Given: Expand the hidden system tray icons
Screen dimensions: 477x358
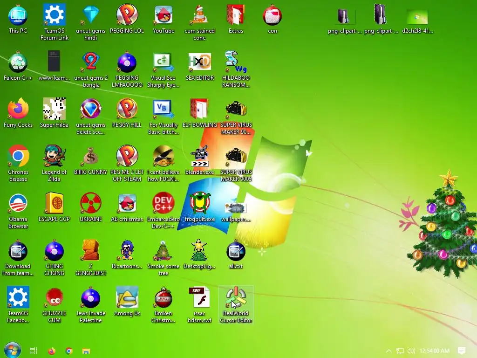Looking at the screenshot, I should [x=388, y=351].
